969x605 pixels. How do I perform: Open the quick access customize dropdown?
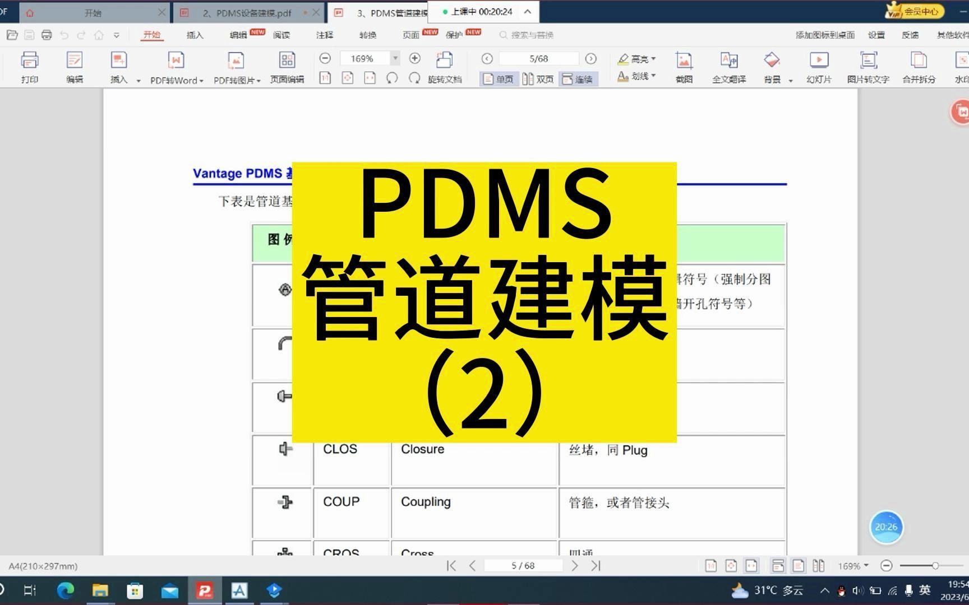(x=116, y=35)
